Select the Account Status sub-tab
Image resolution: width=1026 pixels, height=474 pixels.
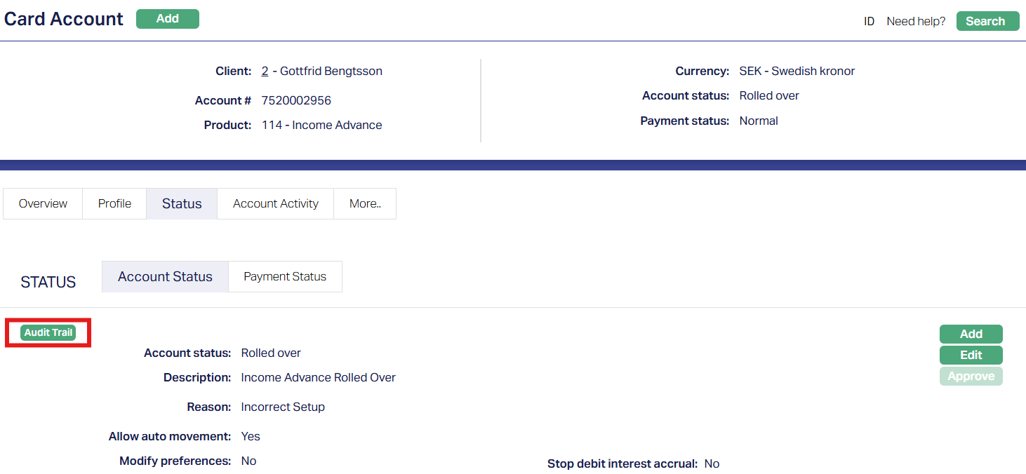165,276
